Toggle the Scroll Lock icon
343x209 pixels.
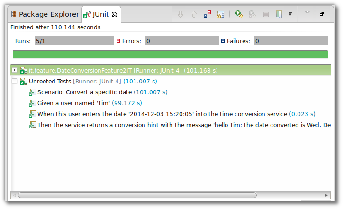click(220, 14)
